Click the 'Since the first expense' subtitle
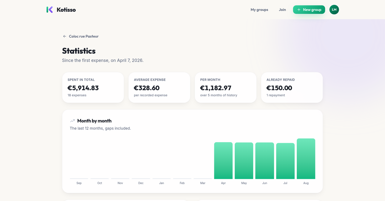 [x=103, y=60]
